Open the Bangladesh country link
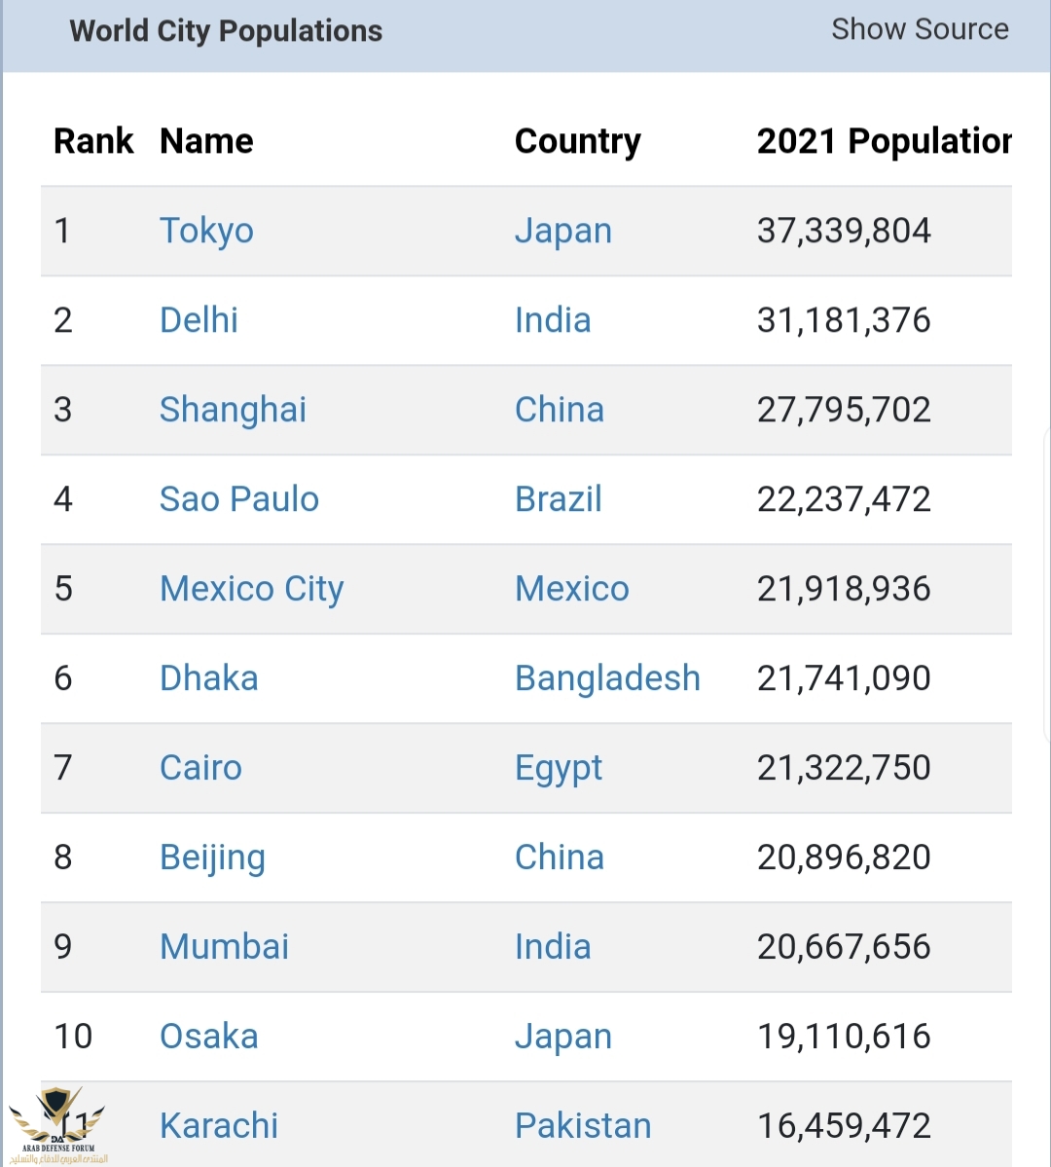Viewport: 1051px width, 1167px height. pos(607,678)
